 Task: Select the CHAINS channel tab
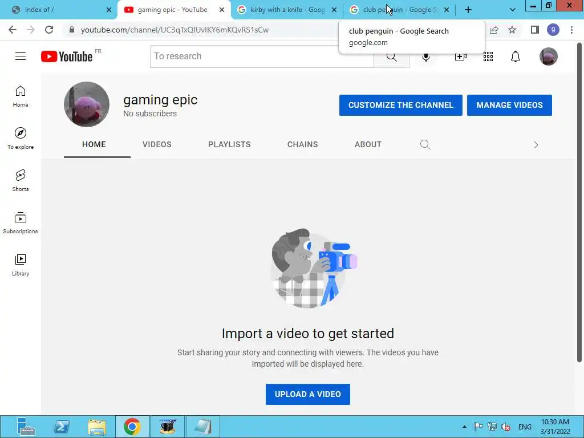302,144
